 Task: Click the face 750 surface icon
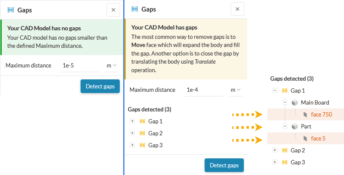(305, 114)
